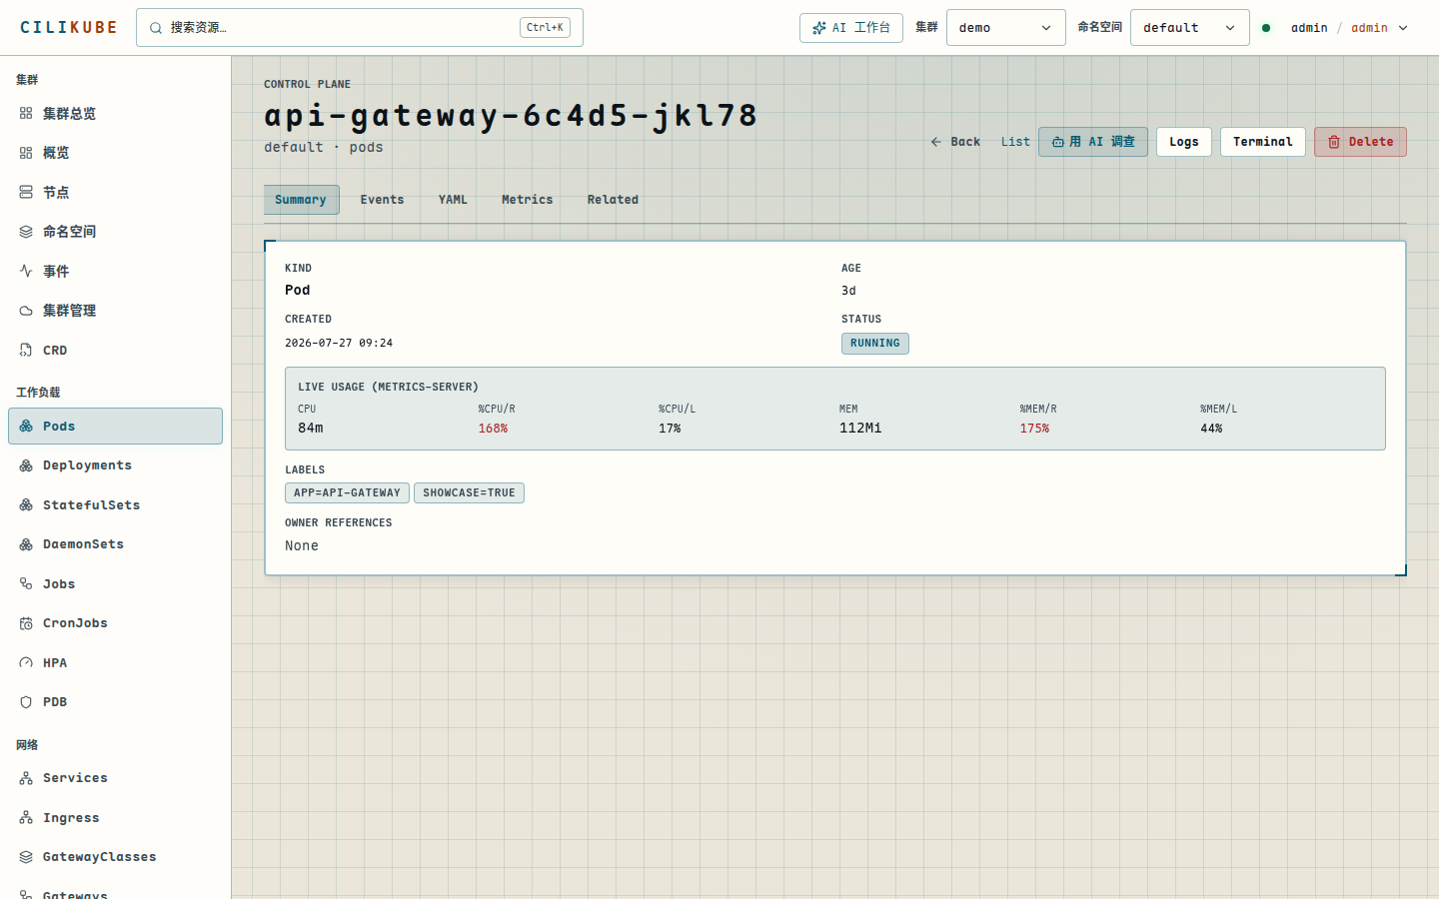Open the AI 工作台 button
The image size is (1439, 899).
pos(851,28)
